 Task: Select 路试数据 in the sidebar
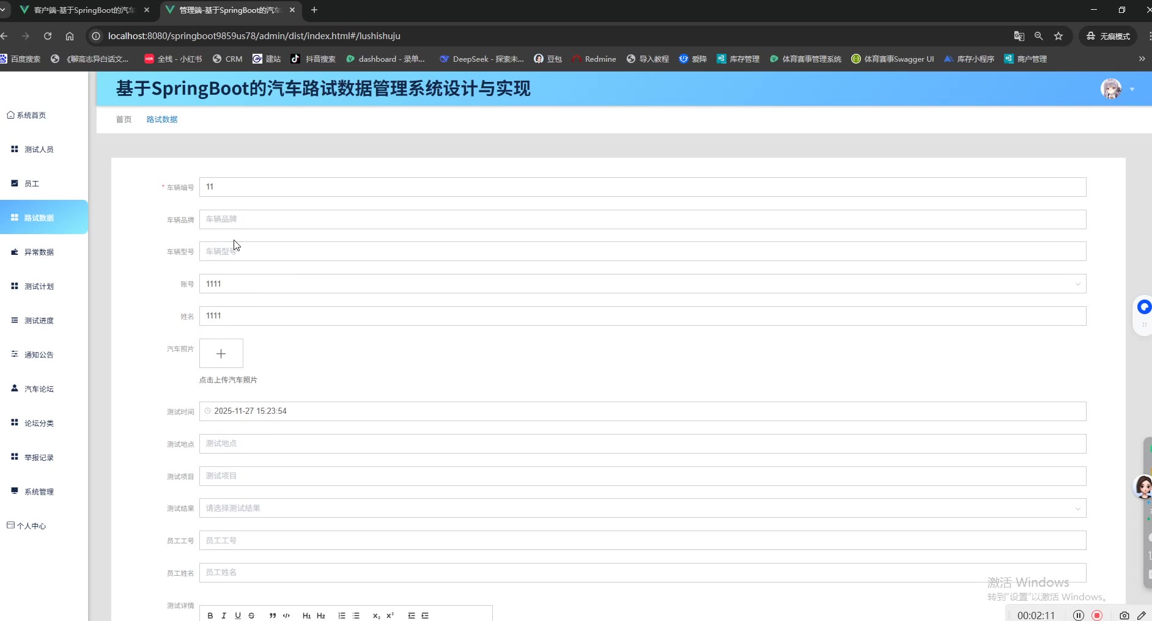click(44, 217)
